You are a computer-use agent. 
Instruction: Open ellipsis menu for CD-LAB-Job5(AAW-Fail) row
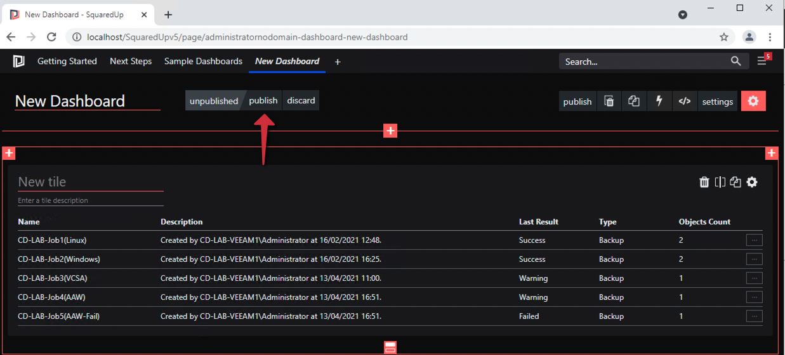click(754, 316)
